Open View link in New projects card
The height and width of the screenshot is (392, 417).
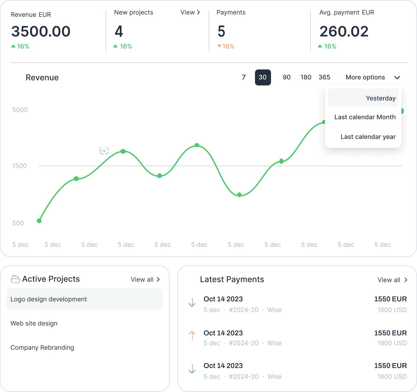click(190, 12)
